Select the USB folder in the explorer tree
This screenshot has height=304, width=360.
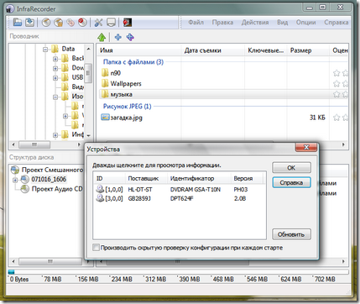(72, 77)
